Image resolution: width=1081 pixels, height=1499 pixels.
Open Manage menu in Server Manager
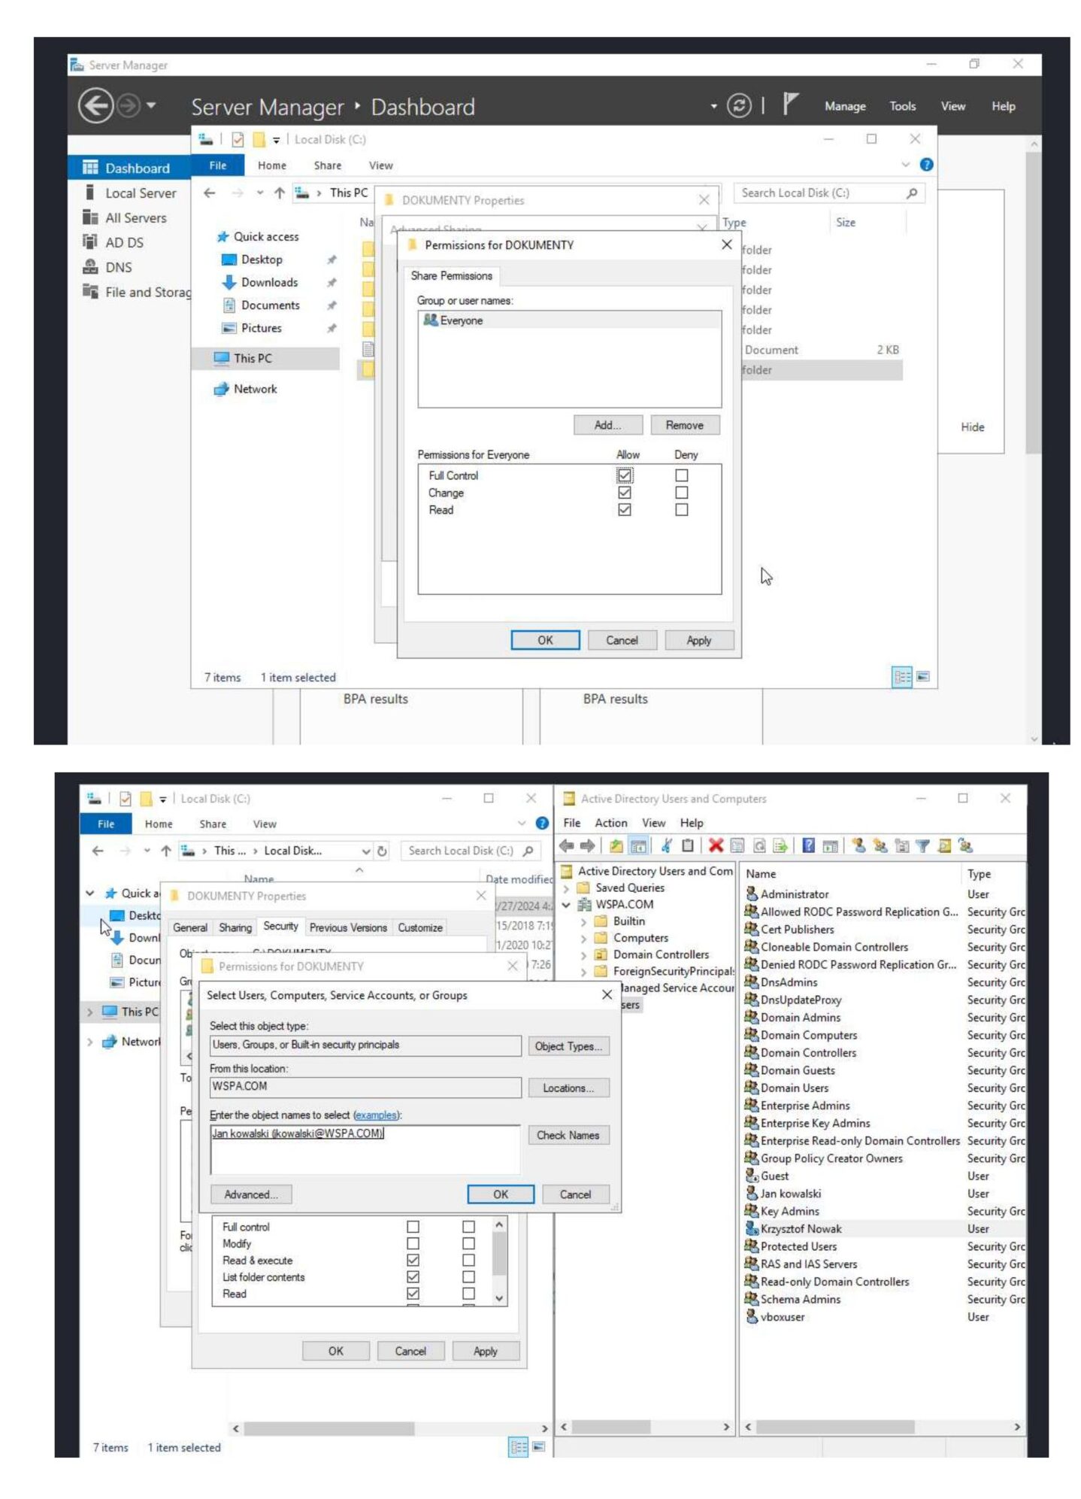pos(845,106)
